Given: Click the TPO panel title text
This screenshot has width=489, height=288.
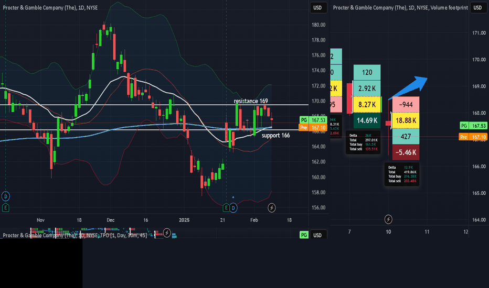Looking at the screenshot, I should (75, 236).
